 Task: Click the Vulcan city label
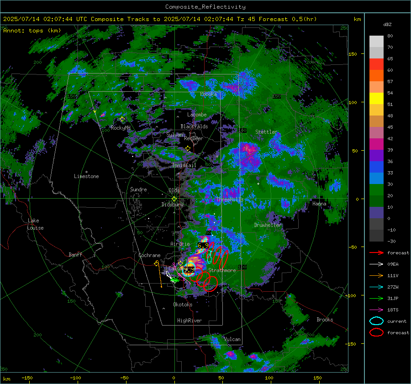click(232, 339)
